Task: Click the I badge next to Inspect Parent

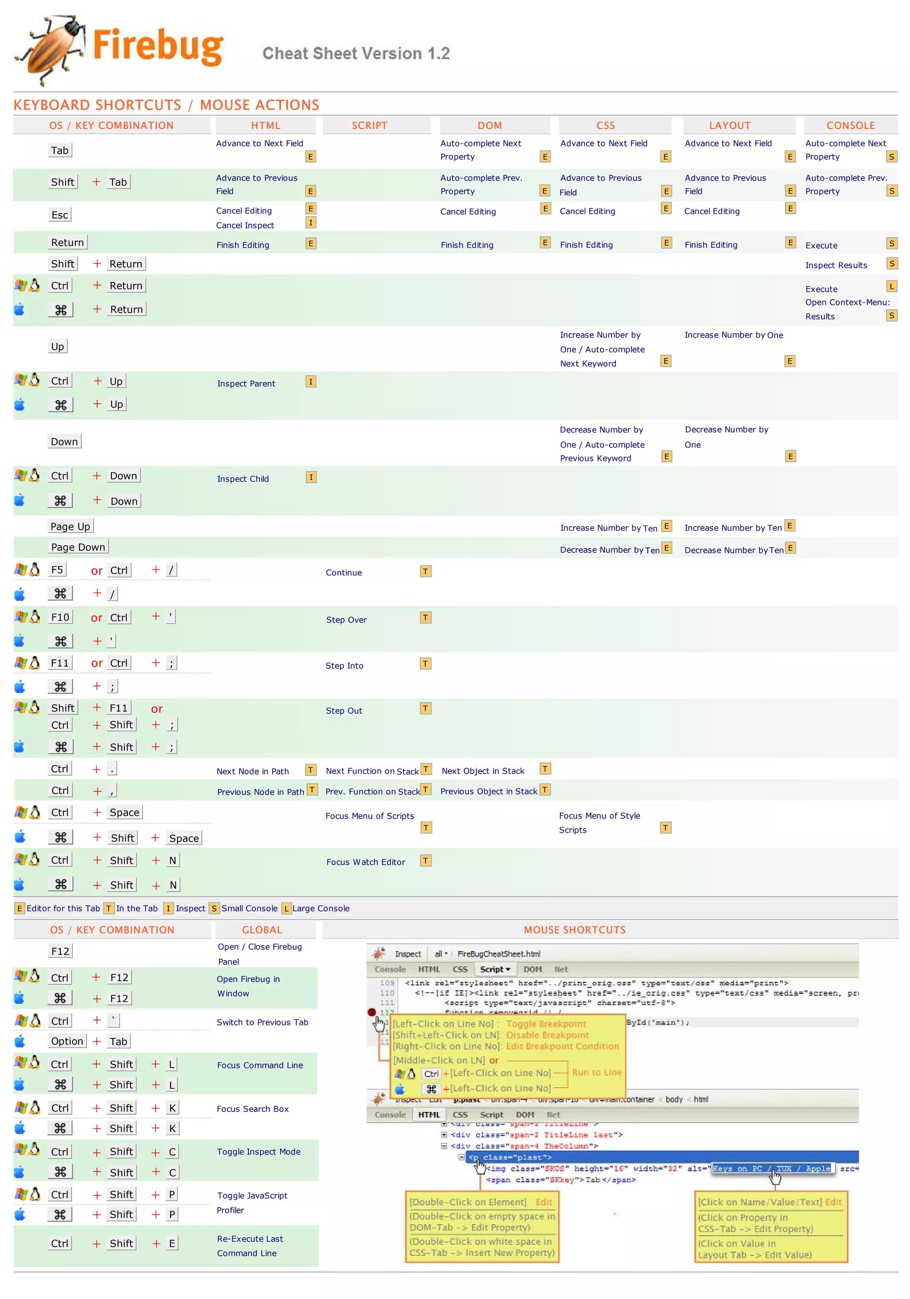Action: point(311,381)
